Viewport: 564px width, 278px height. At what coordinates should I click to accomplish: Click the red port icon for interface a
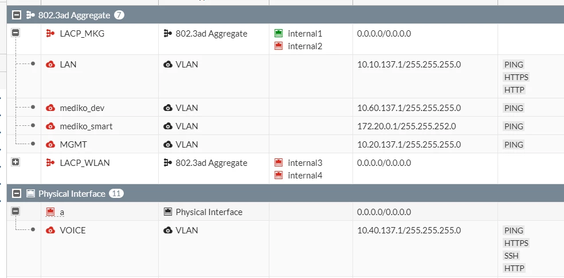coord(50,212)
